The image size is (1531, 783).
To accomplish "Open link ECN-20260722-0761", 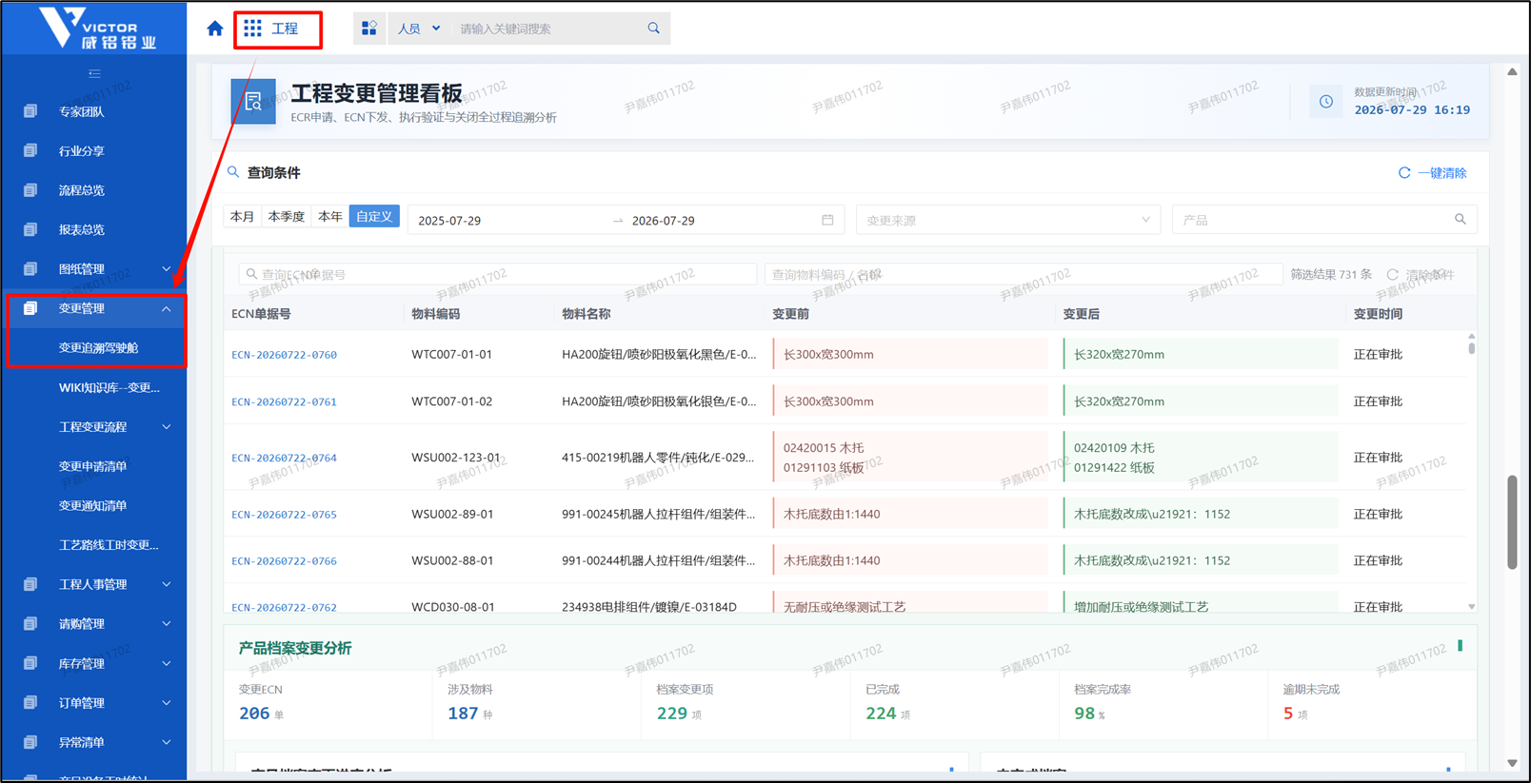I will (284, 401).
